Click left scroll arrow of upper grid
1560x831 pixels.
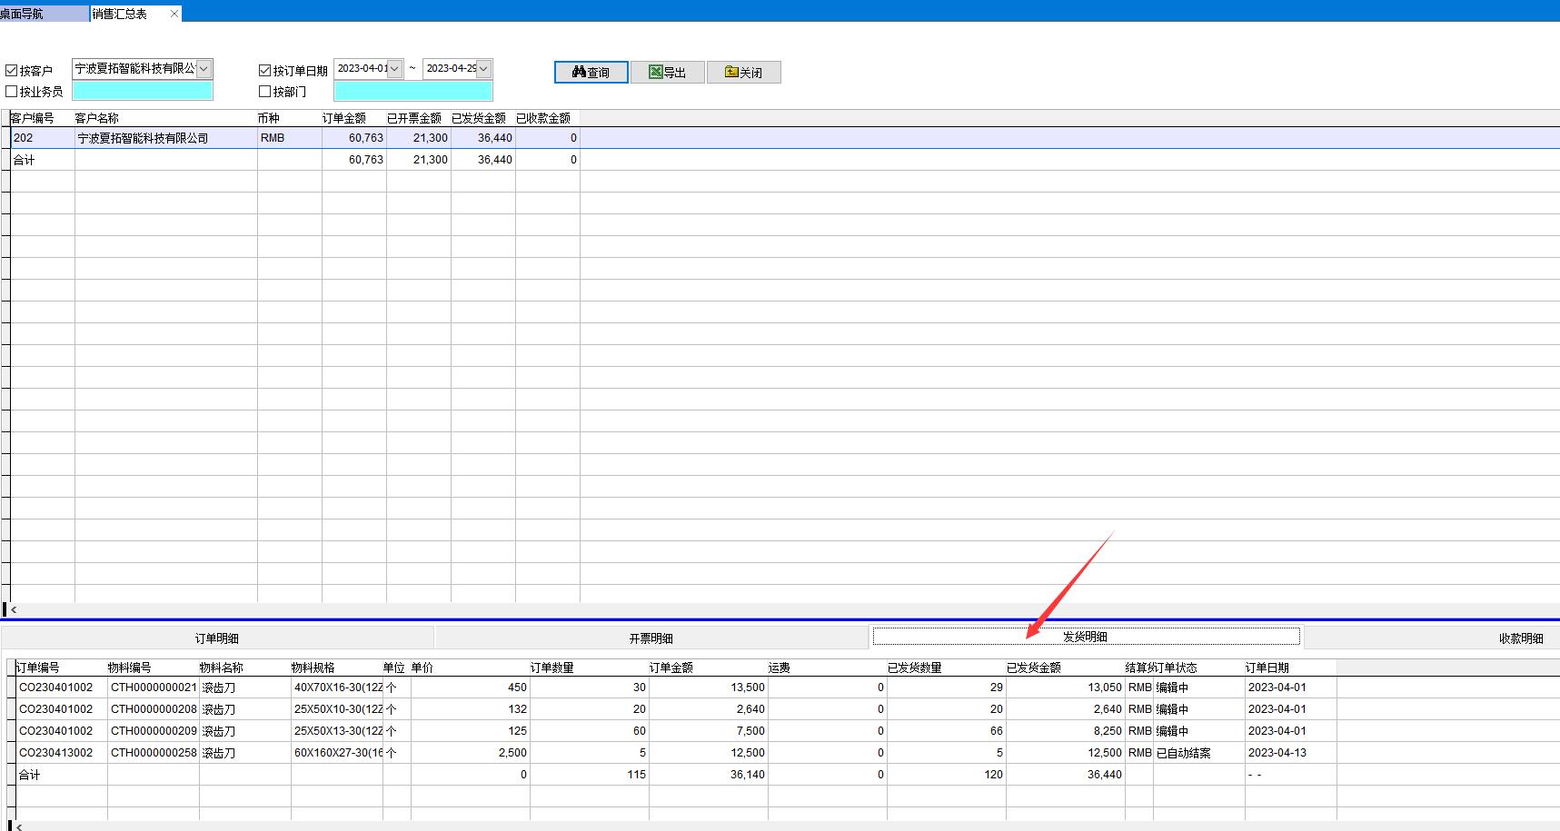(x=14, y=610)
